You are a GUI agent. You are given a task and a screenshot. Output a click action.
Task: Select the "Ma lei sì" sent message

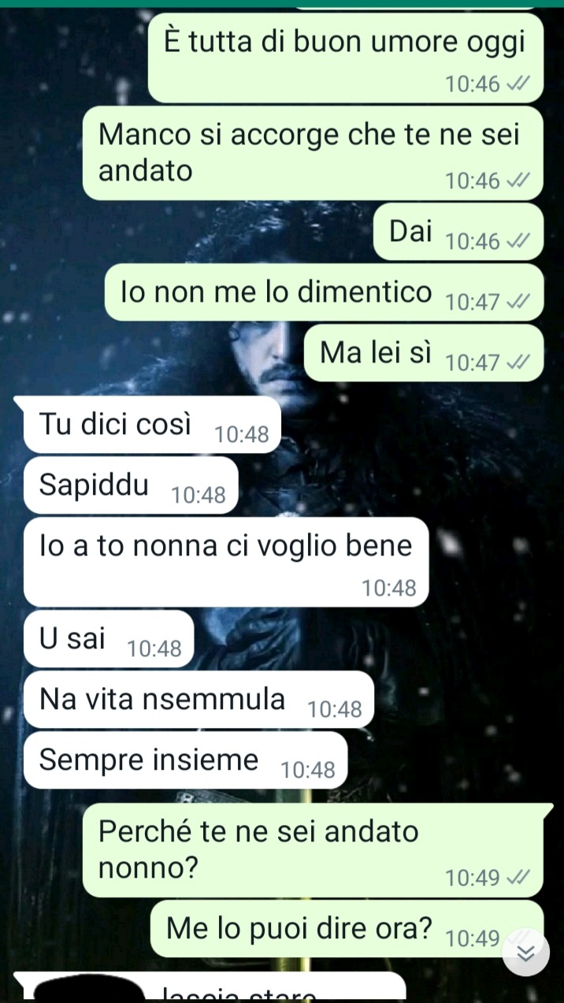(424, 353)
